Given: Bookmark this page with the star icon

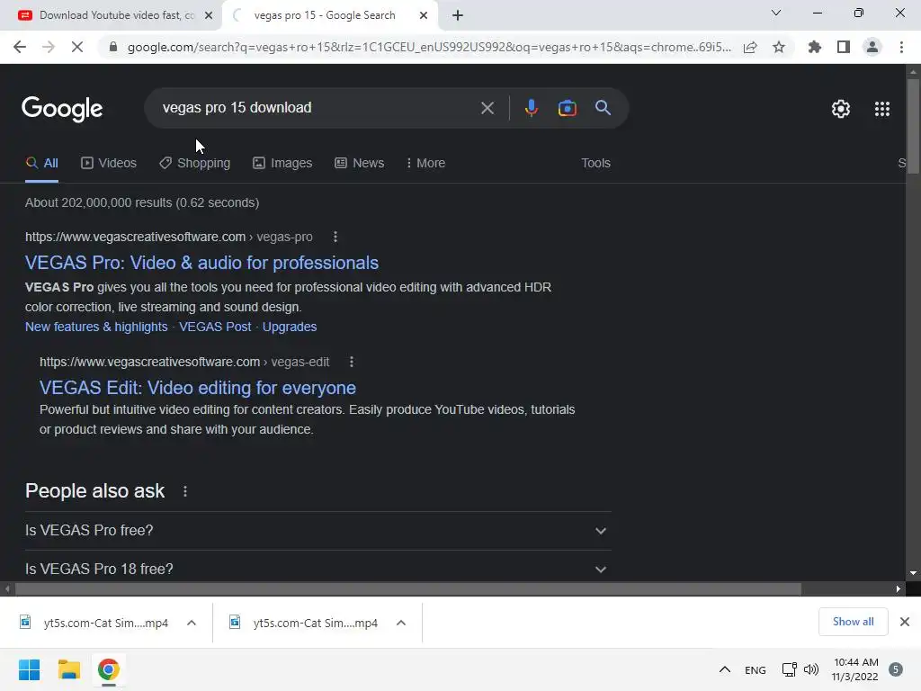Looking at the screenshot, I should point(779,47).
